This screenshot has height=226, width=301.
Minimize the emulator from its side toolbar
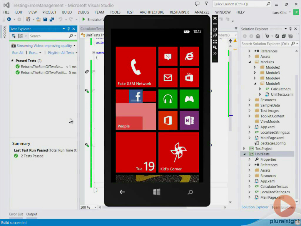(x=215, y=24)
